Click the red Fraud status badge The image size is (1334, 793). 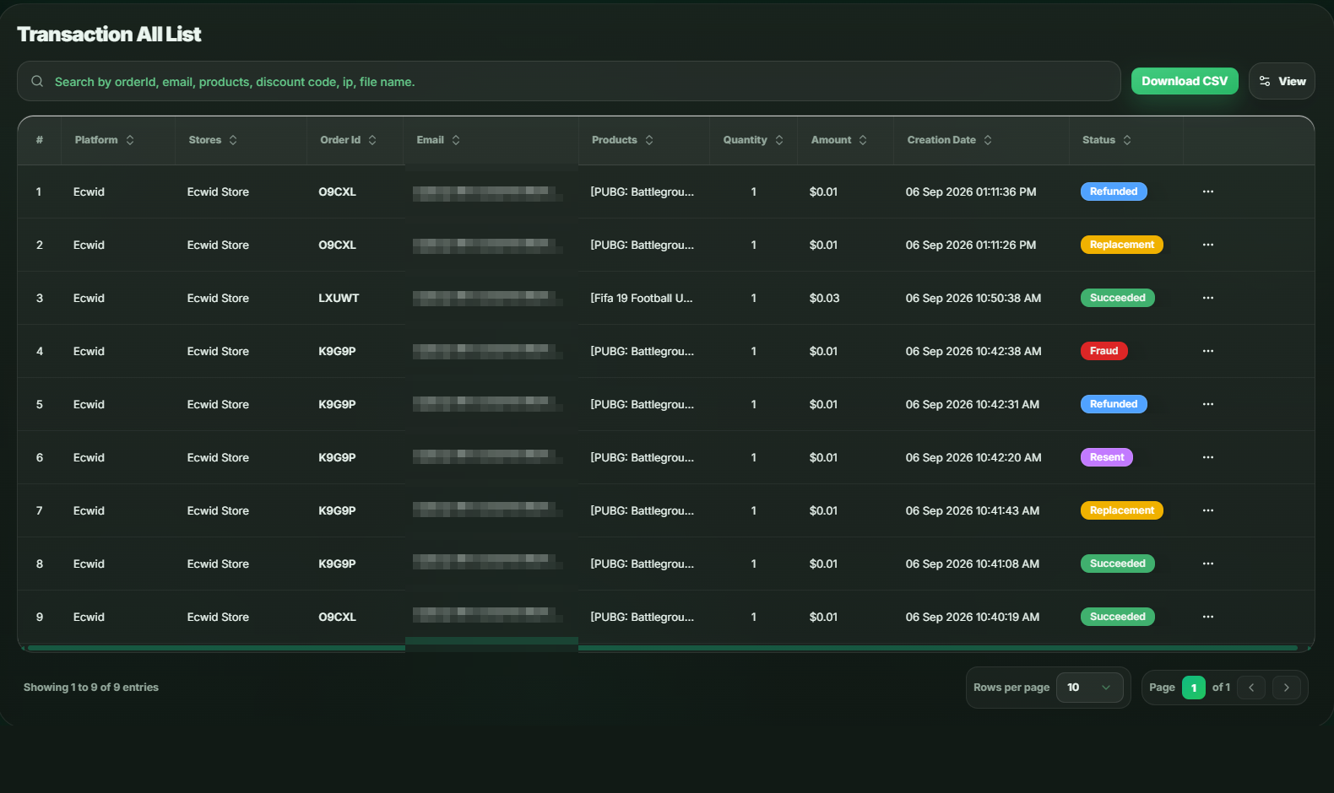(1104, 351)
